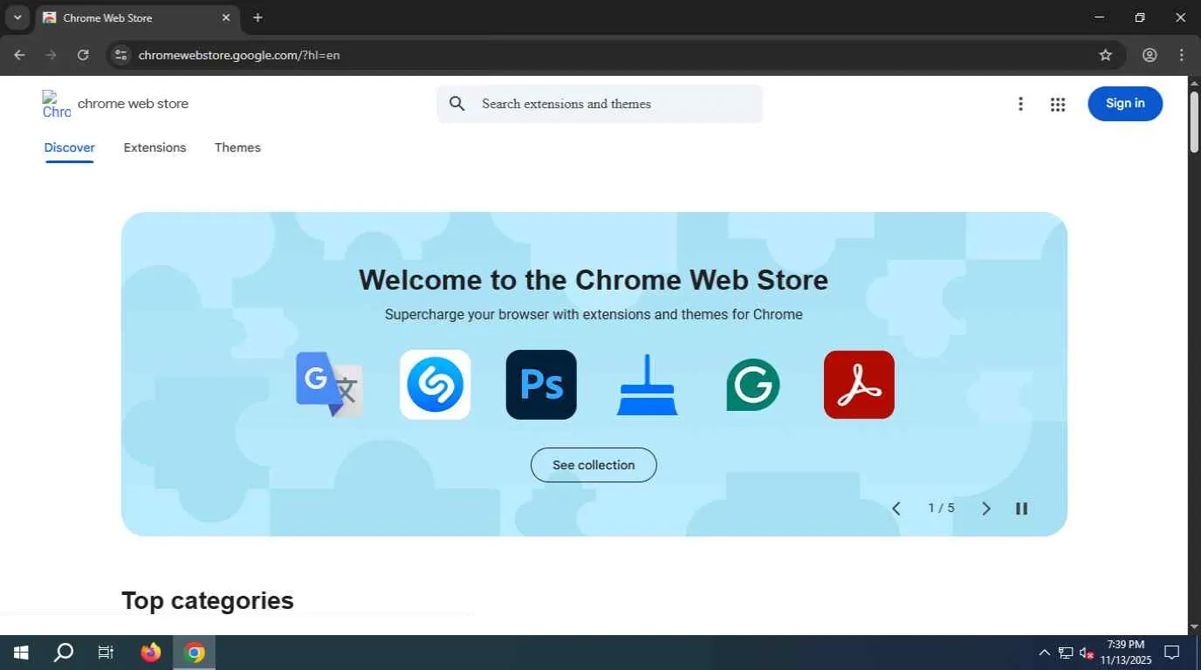
Task: Open the blue broom cleaner extension icon
Action: coord(647,385)
